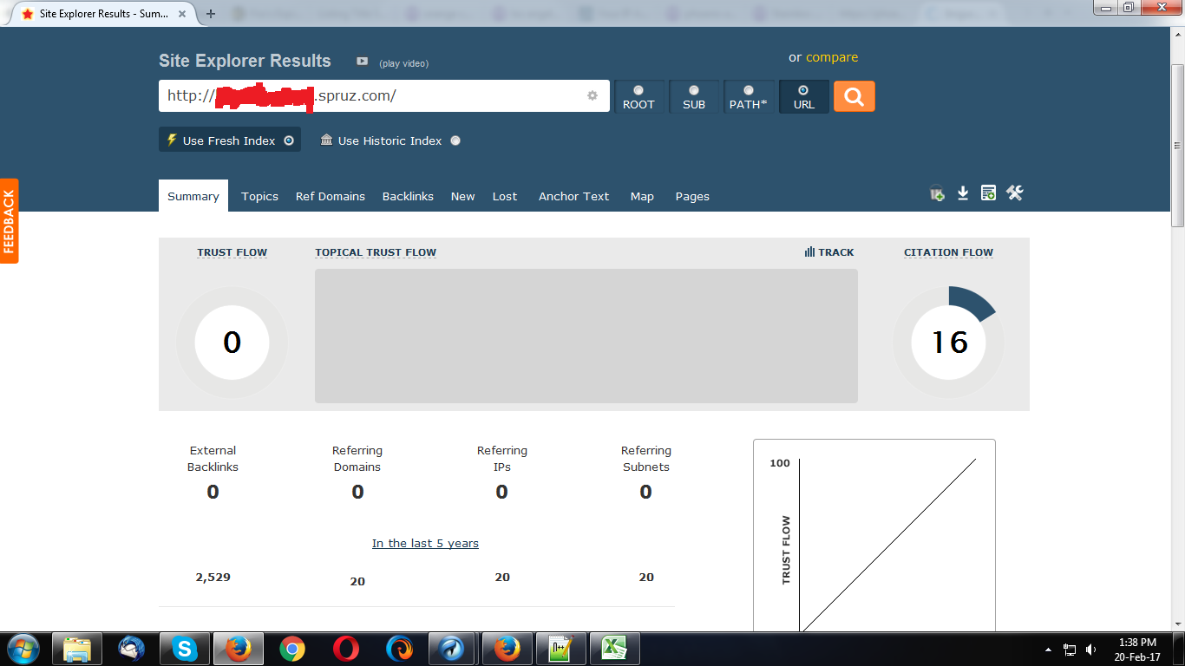Click the download data arrow icon

(963, 193)
